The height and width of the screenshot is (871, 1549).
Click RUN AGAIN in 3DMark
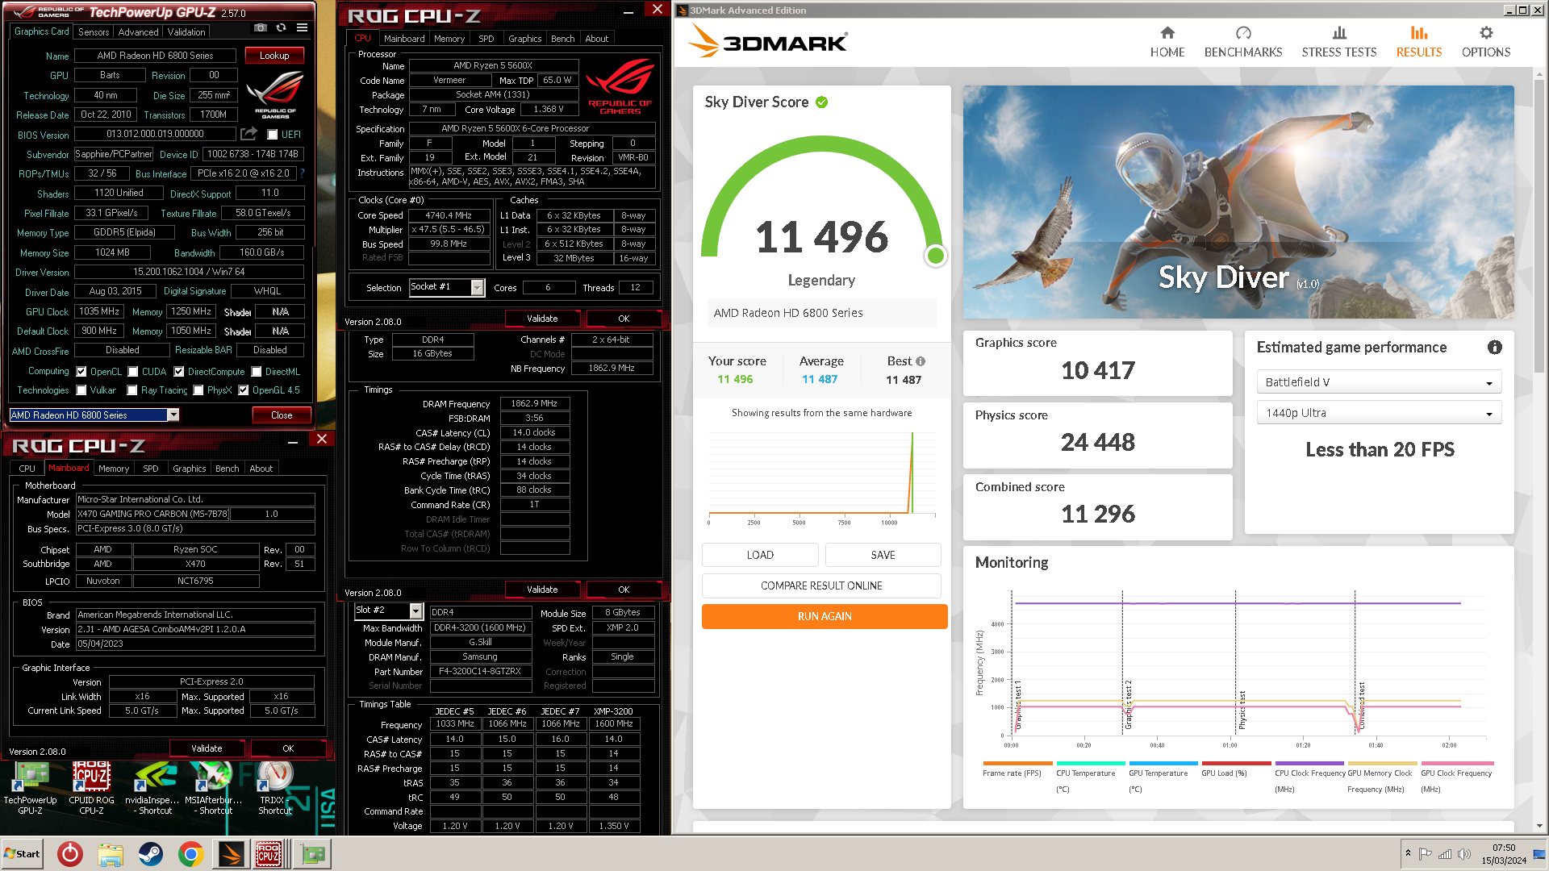[x=825, y=616]
